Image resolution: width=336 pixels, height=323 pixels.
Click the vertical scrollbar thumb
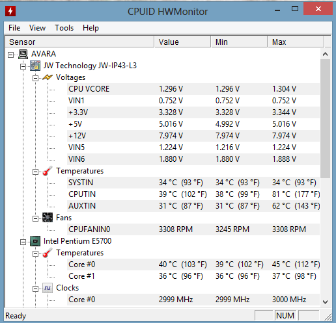325,118
